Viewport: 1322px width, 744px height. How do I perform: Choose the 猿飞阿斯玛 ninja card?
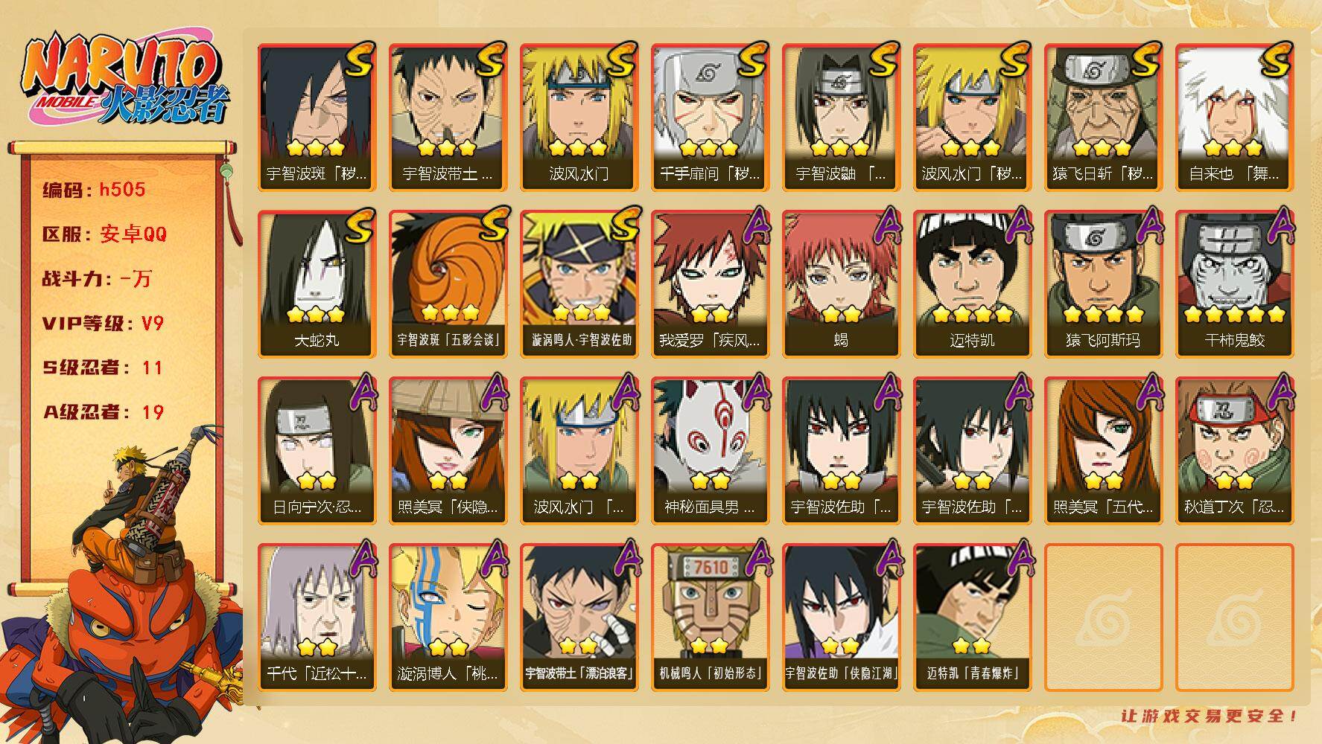(x=1103, y=283)
